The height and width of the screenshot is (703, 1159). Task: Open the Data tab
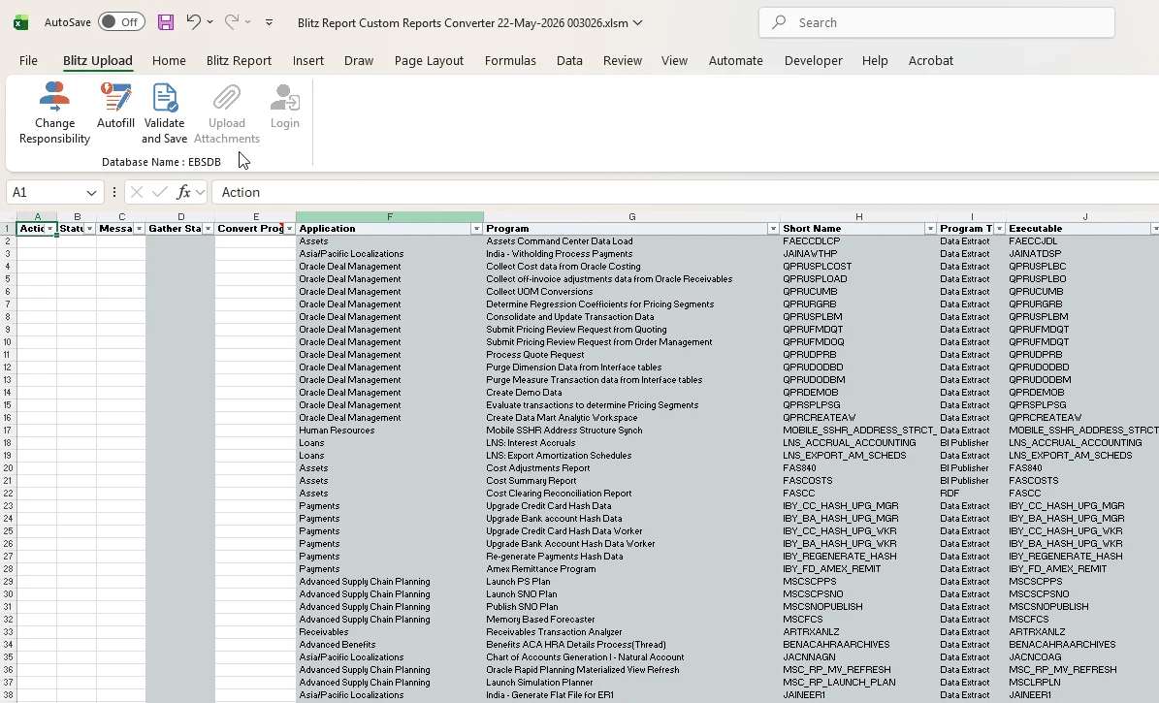point(569,61)
